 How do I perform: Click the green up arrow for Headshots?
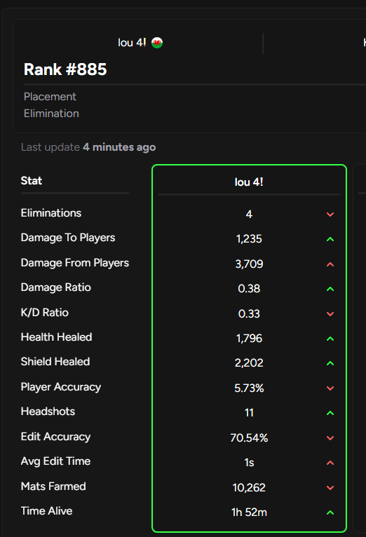[330, 413]
